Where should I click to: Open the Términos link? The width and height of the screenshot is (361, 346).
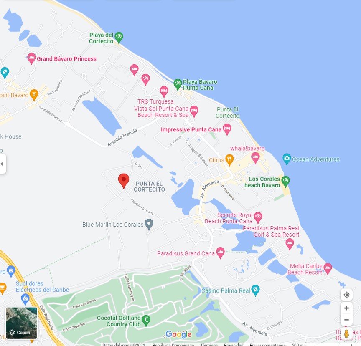click(x=209, y=344)
